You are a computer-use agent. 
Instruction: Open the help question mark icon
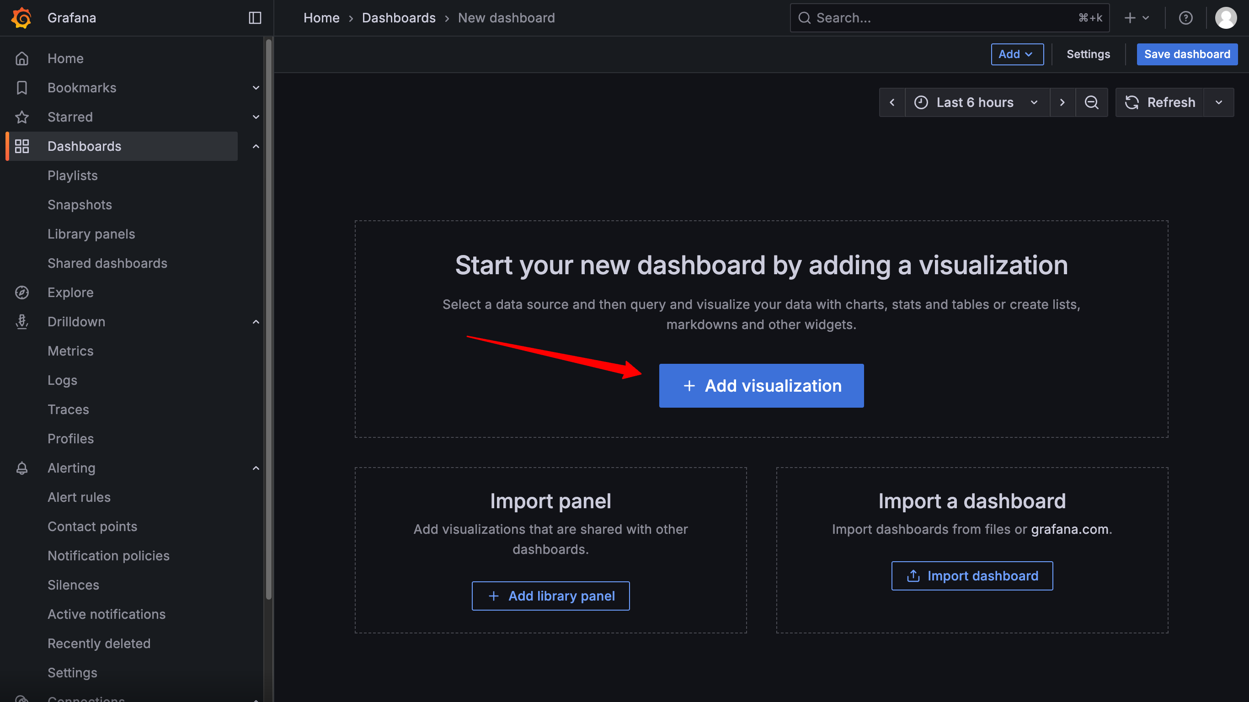[x=1185, y=18]
